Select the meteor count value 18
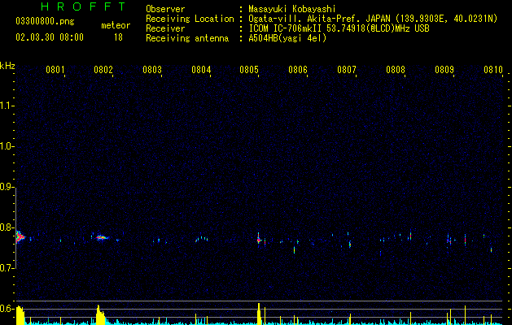 (x=118, y=37)
